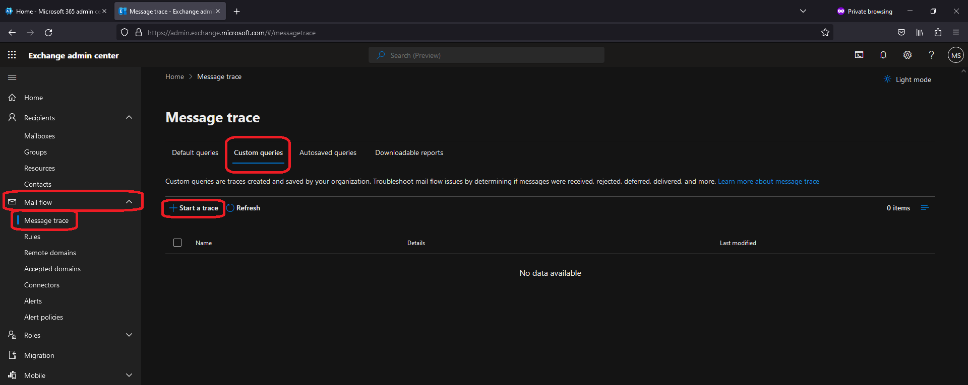Collapse the Recipients section
Image resolution: width=968 pixels, height=385 pixels.
point(129,117)
